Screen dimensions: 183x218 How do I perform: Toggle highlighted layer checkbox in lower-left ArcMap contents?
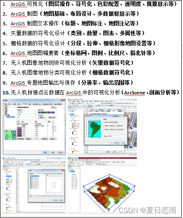[6, 176]
